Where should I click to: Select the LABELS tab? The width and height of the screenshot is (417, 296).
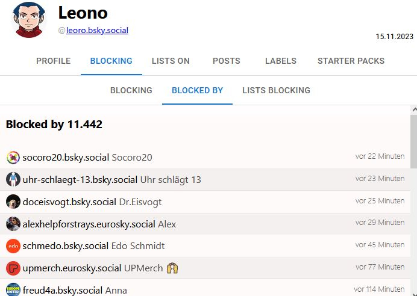pyautogui.click(x=281, y=61)
